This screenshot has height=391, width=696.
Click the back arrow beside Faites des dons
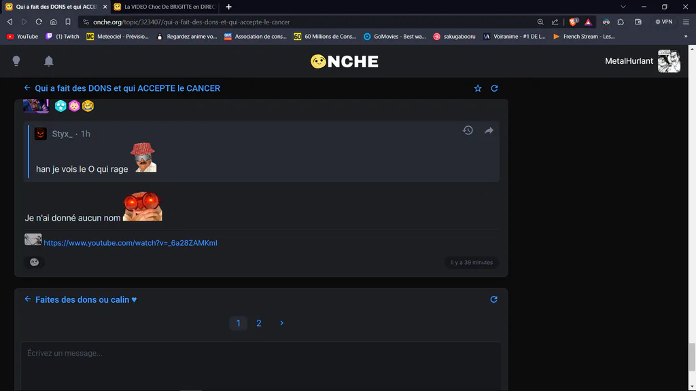coord(27,299)
